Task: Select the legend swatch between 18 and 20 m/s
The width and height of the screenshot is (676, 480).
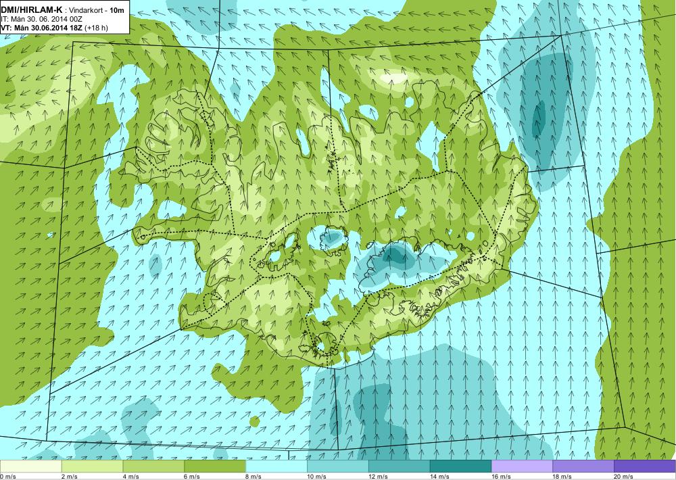Action: tap(583, 466)
